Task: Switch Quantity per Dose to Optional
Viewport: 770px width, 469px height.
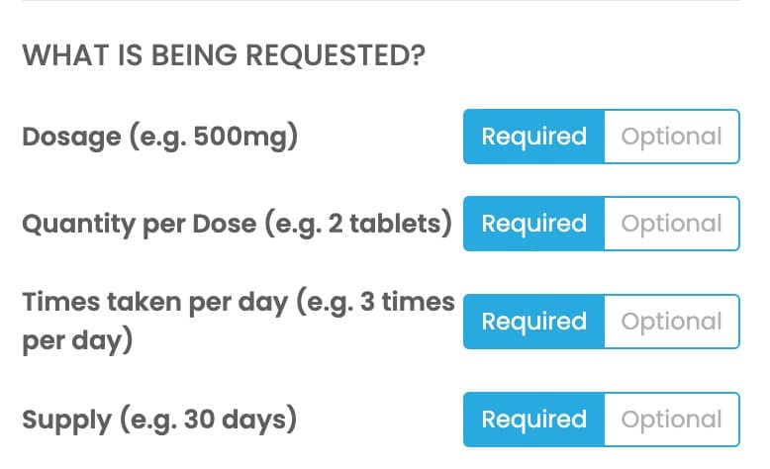Action: click(x=671, y=224)
